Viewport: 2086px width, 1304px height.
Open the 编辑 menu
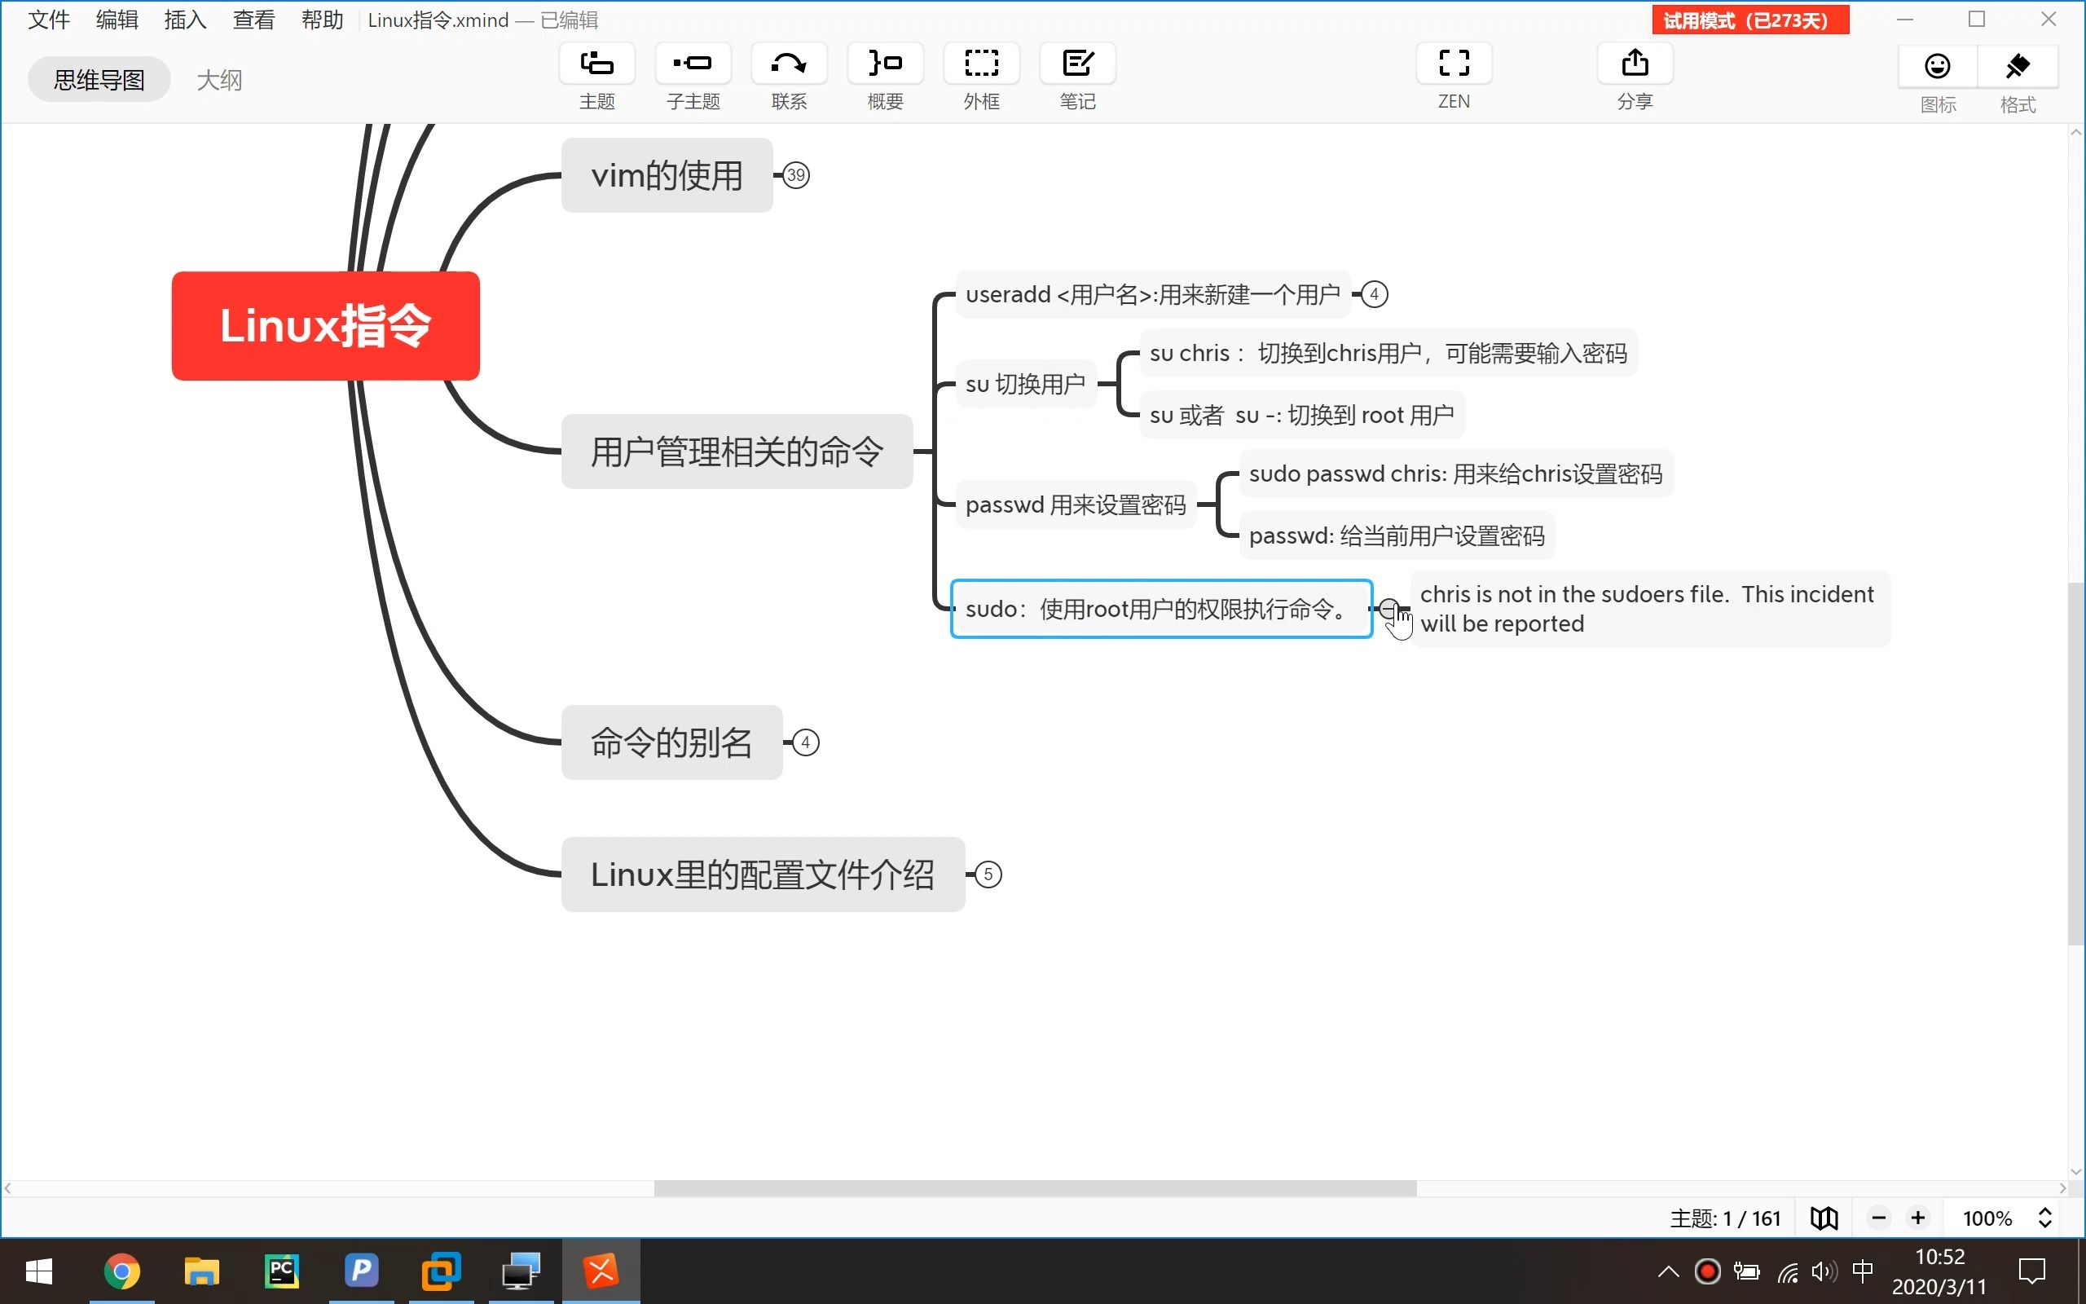117,20
